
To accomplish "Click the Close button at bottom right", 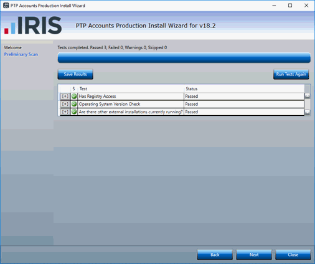I will (x=293, y=255).
